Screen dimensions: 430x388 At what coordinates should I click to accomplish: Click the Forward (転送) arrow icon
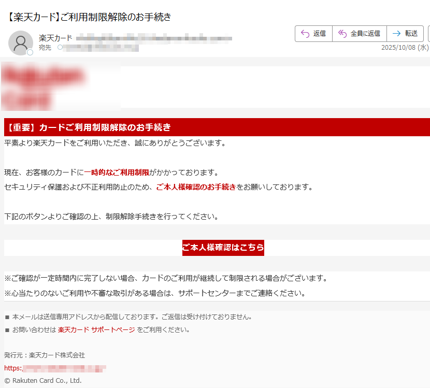pos(396,33)
